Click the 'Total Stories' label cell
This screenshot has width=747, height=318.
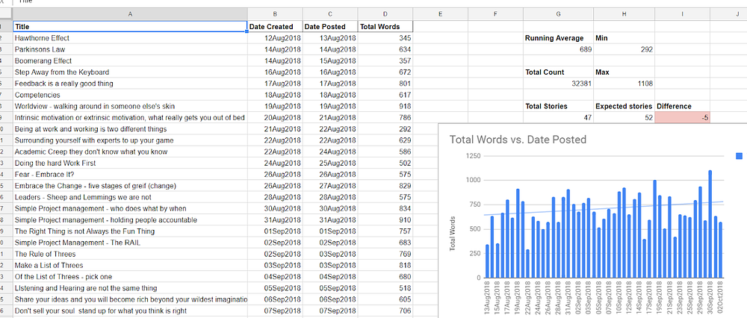[x=558, y=106]
